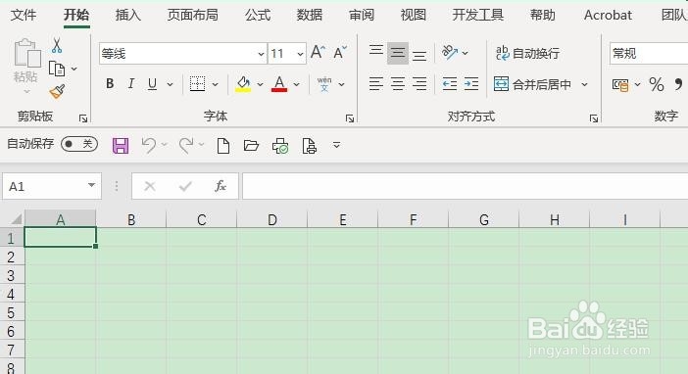Select the Format Painter brush icon

tap(57, 91)
